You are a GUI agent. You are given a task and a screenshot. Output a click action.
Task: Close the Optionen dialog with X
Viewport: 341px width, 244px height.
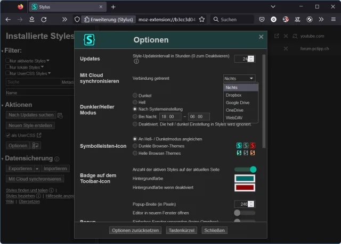click(x=261, y=37)
